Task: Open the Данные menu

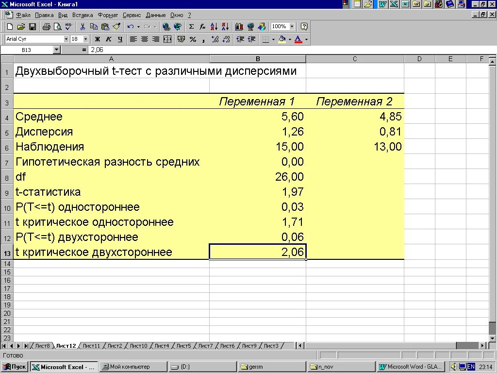Action: (x=156, y=15)
